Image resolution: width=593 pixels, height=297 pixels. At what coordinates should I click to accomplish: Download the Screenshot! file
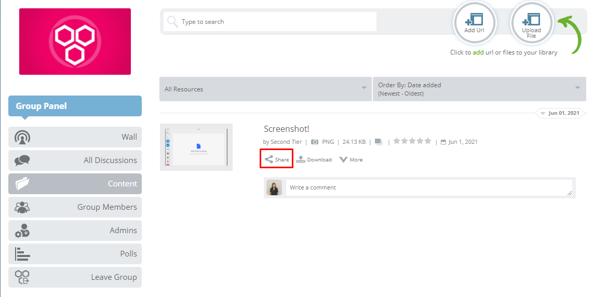point(314,159)
